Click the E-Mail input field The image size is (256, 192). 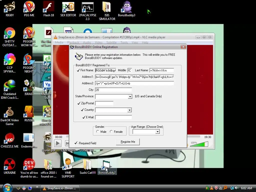click(x=113, y=117)
